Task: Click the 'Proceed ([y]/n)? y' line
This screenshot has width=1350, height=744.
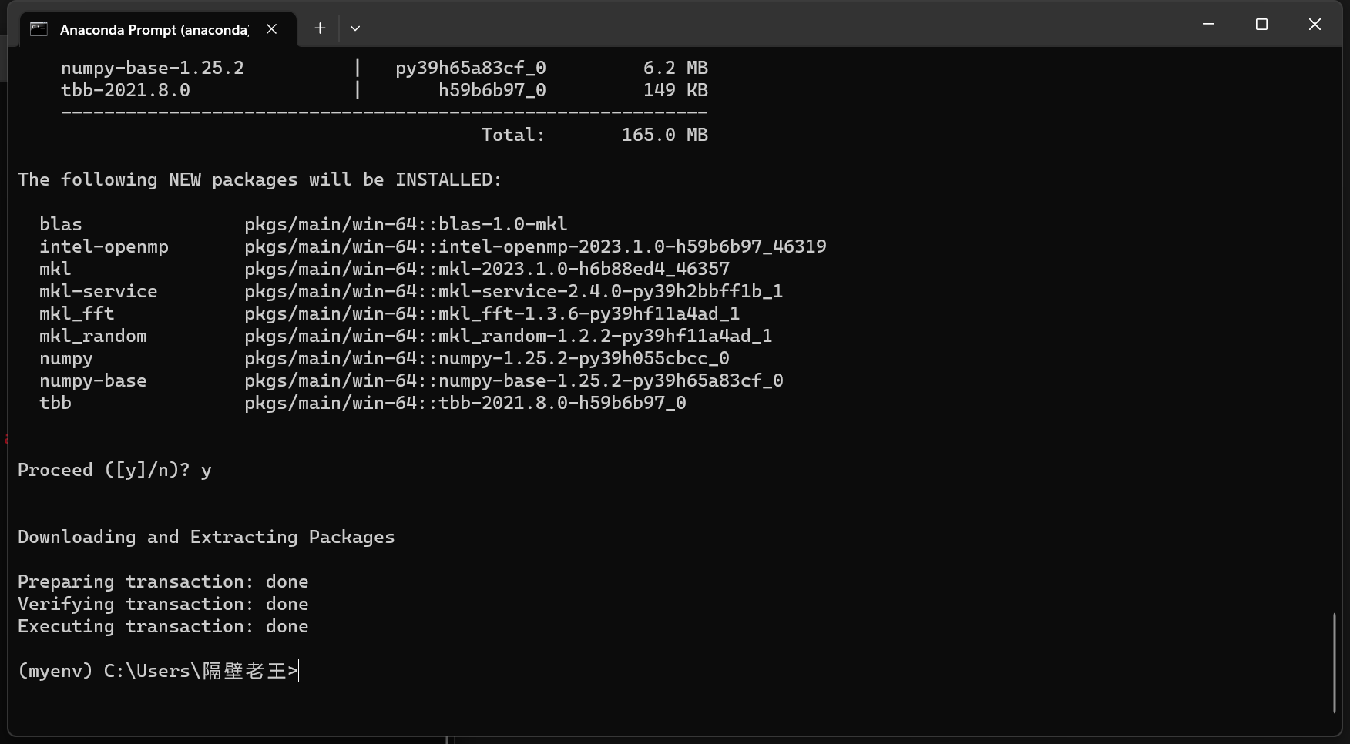Action: point(114,470)
